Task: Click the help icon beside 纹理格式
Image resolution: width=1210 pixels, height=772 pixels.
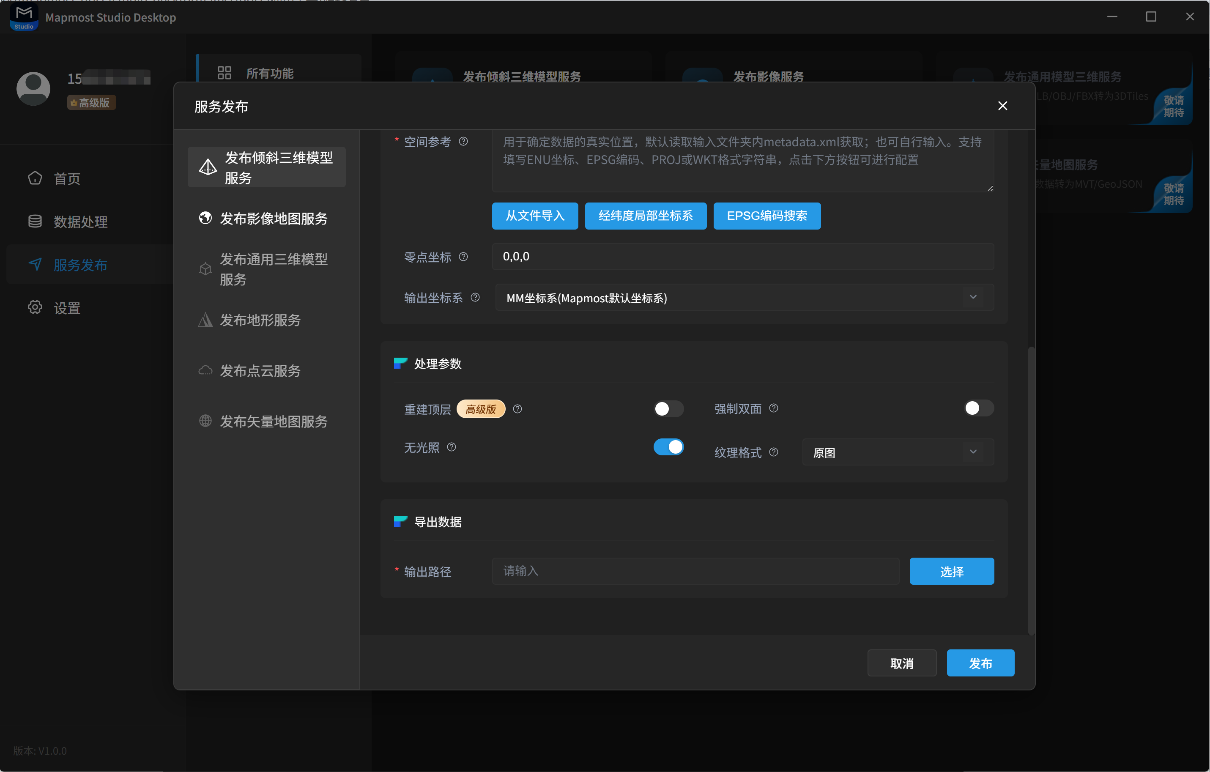Action: pos(773,452)
